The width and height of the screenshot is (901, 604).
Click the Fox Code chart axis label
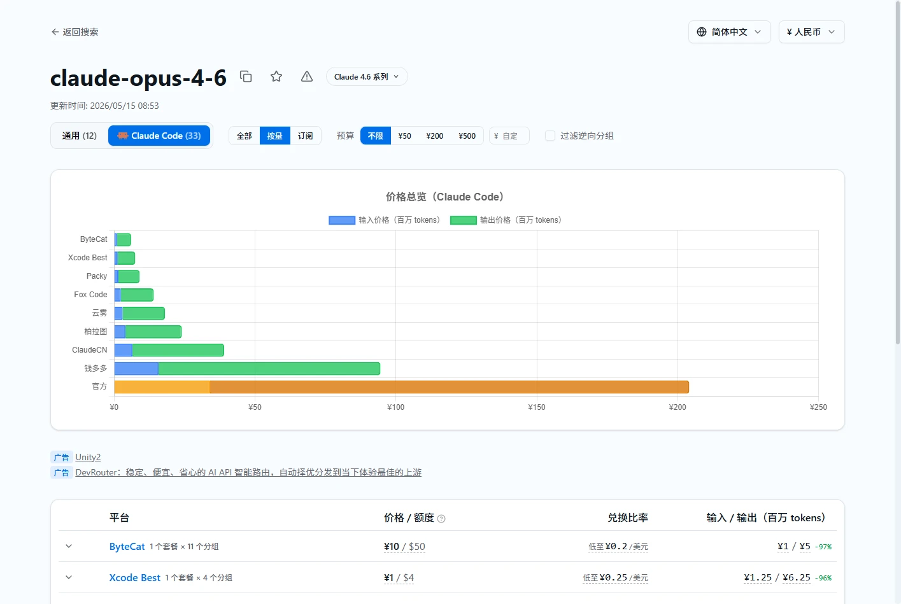point(90,295)
